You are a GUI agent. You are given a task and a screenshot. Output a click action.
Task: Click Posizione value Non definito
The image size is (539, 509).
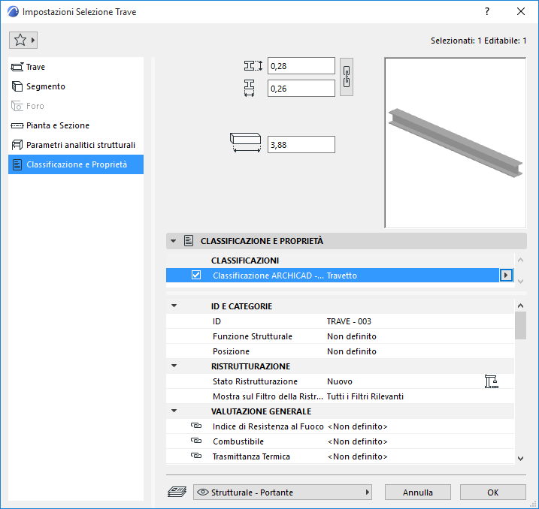[x=352, y=351]
